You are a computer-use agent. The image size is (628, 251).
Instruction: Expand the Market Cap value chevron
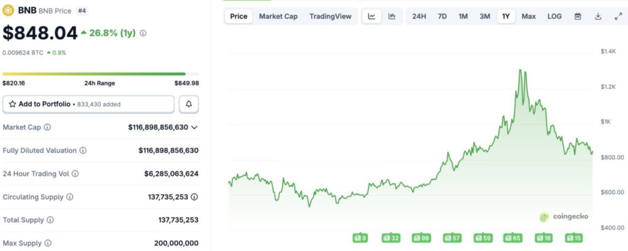point(194,127)
